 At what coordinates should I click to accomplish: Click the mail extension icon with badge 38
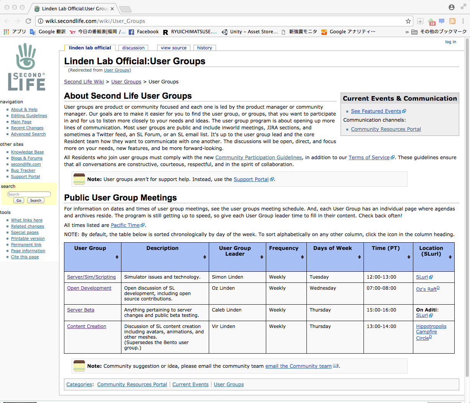[x=432, y=21]
